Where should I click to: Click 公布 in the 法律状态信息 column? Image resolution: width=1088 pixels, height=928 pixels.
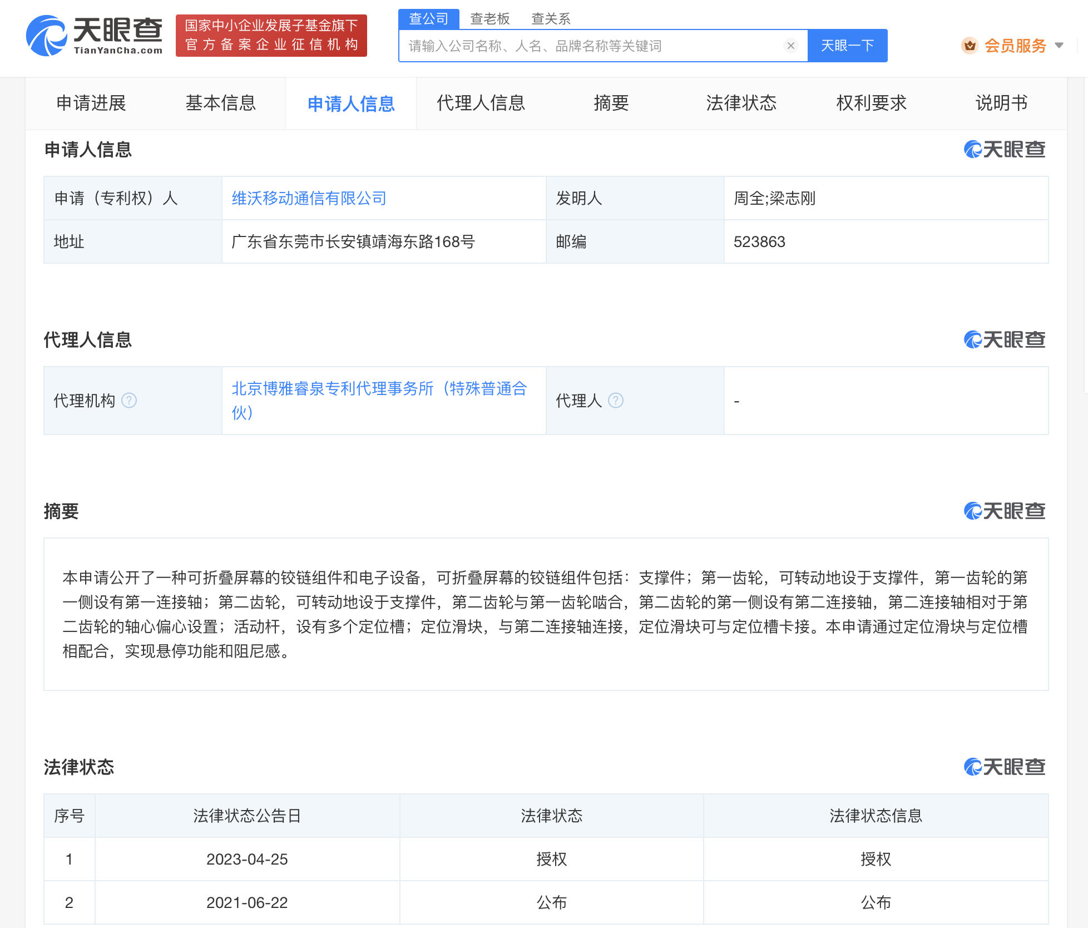click(x=876, y=902)
